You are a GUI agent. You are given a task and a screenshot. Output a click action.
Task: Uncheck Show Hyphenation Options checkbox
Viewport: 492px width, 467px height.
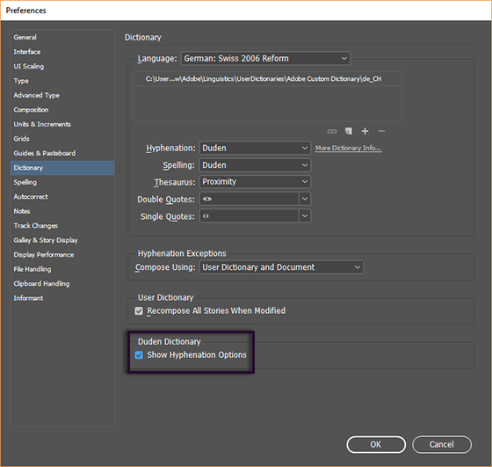pos(139,355)
